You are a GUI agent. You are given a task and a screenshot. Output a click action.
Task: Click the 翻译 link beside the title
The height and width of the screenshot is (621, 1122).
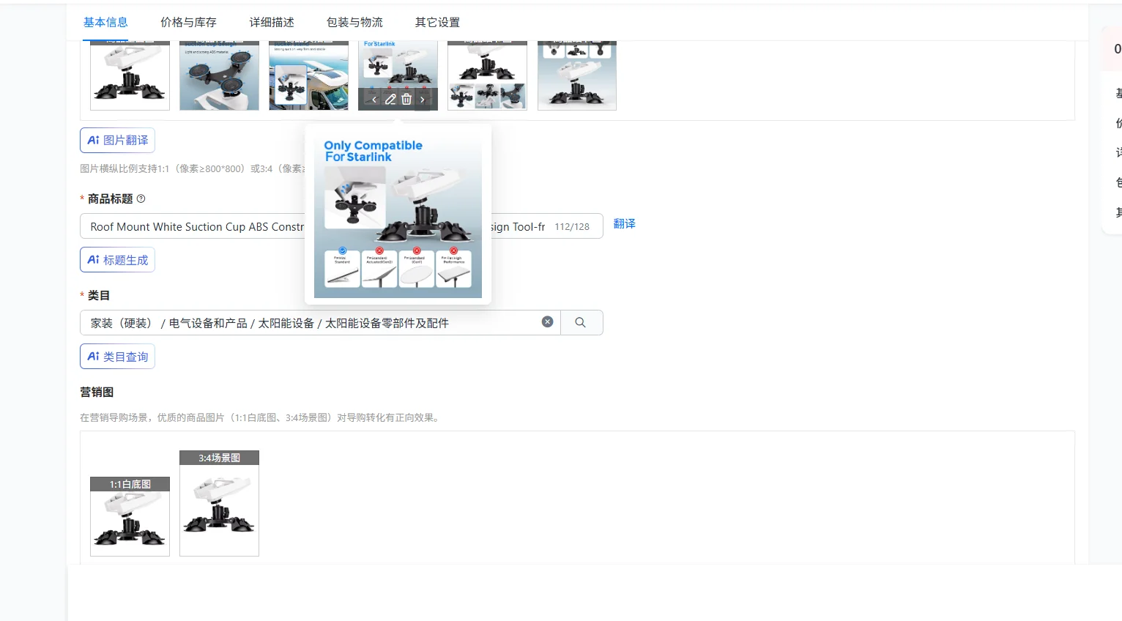(625, 223)
